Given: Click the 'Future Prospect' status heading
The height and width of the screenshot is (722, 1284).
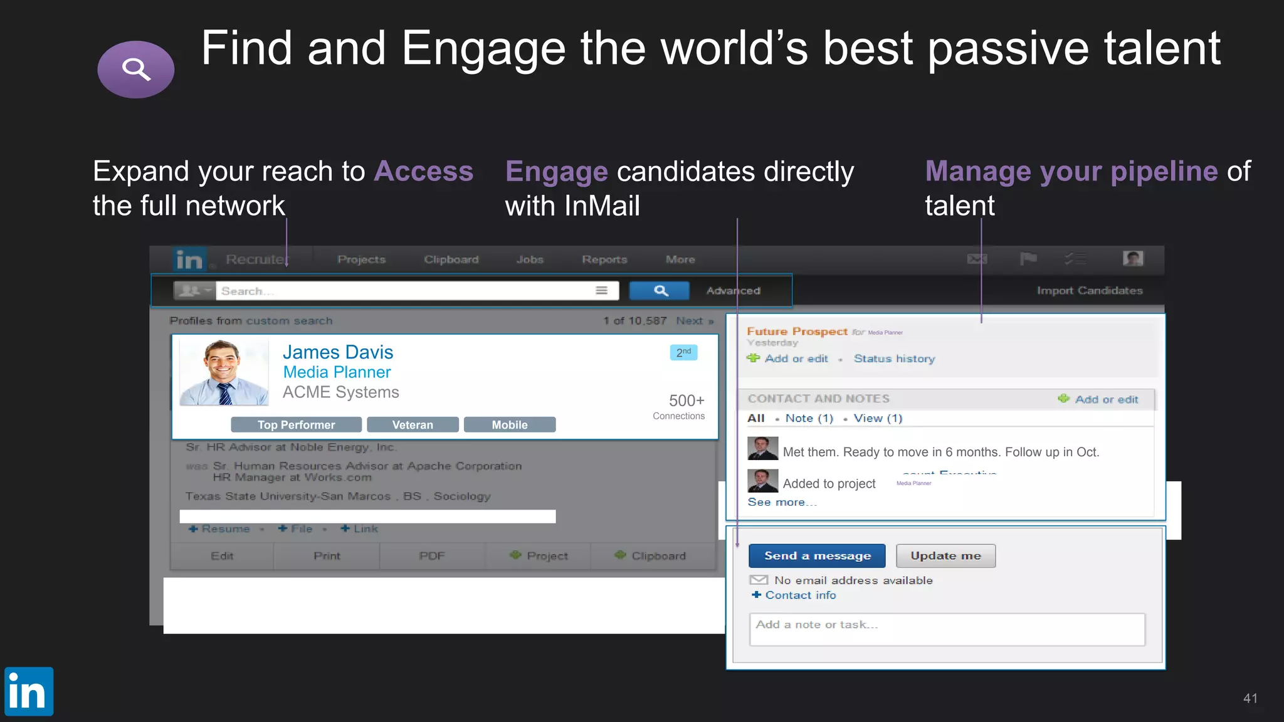Looking at the screenshot, I should (x=797, y=332).
